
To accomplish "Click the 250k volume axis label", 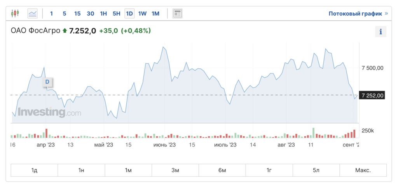I will coord(368,131).
